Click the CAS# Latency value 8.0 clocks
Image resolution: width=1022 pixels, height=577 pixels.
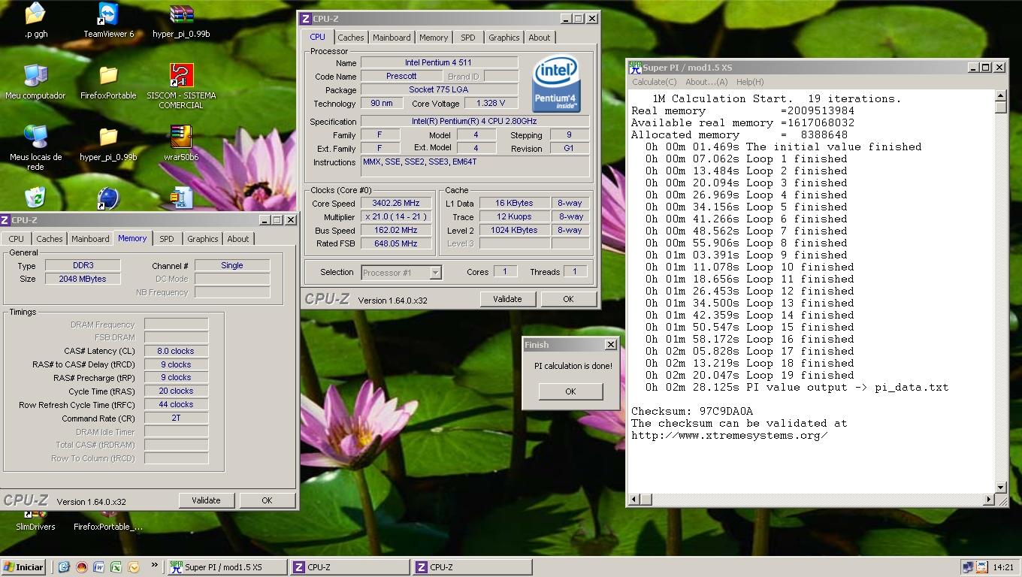(x=176, y=351)
